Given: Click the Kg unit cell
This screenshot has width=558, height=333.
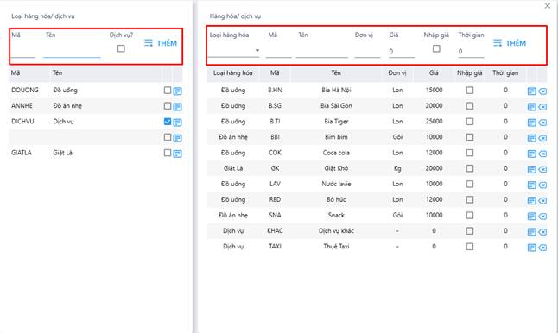Looking at the screenshot, I should tap(397, 168).
